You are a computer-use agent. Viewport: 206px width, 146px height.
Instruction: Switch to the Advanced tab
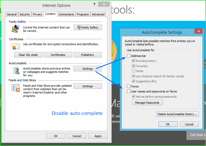coord(98,14)
